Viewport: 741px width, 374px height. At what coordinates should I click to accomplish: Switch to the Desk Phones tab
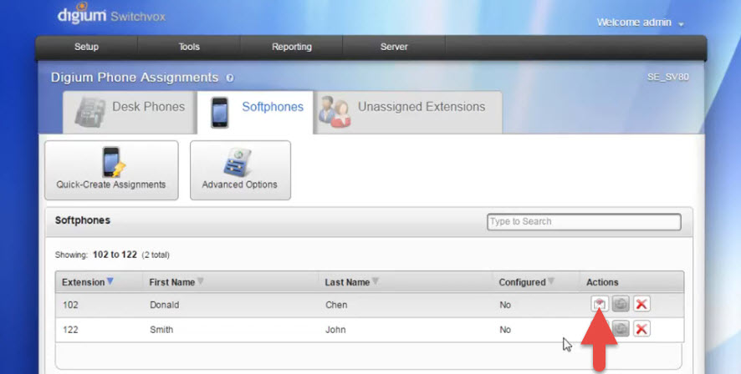[x=130, y=112]
